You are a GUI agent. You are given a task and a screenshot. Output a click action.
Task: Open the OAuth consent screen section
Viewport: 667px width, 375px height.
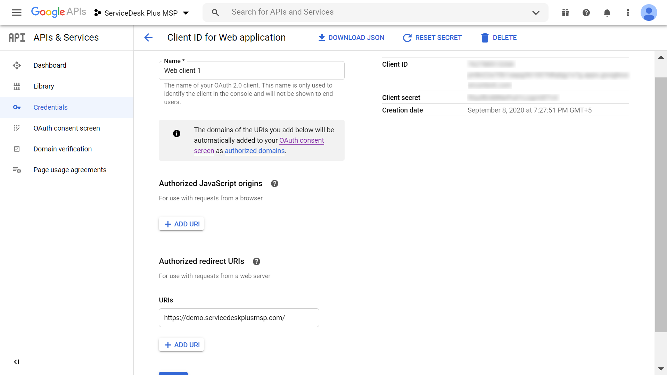click(x=66, y=128)
